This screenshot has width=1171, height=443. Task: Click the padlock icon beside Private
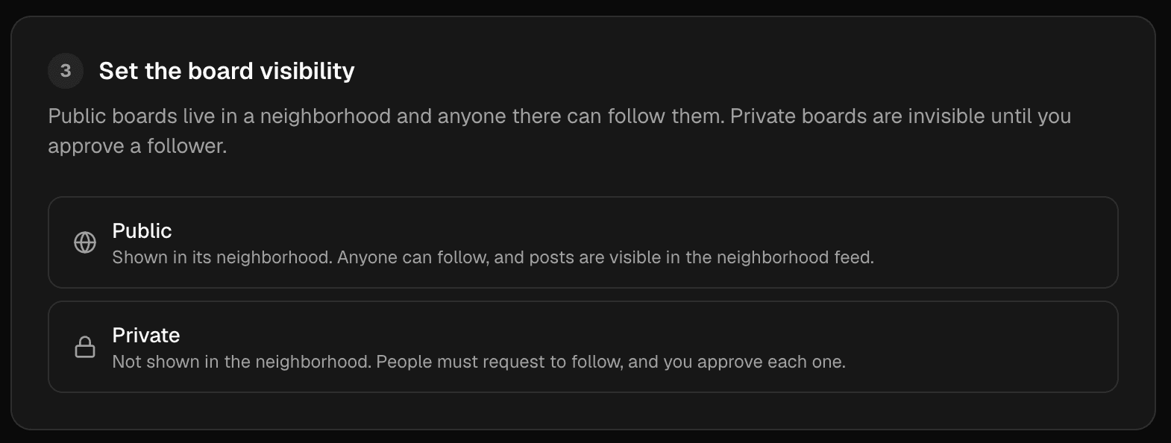pyautogui.click(x=85, y=347)
